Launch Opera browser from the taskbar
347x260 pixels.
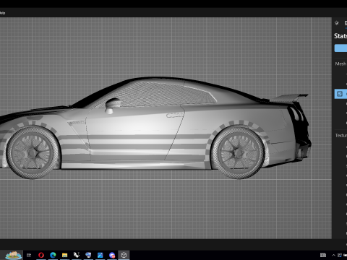[x=41, y=255]
